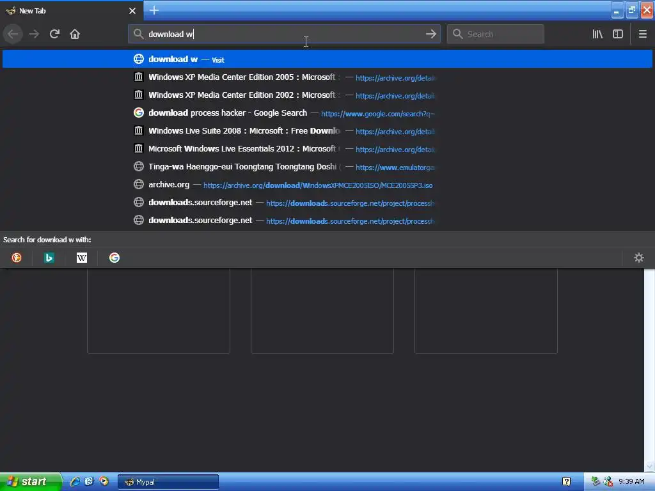Click the taskbar clock showing 9:39 AM

click(x=631, y=482)
